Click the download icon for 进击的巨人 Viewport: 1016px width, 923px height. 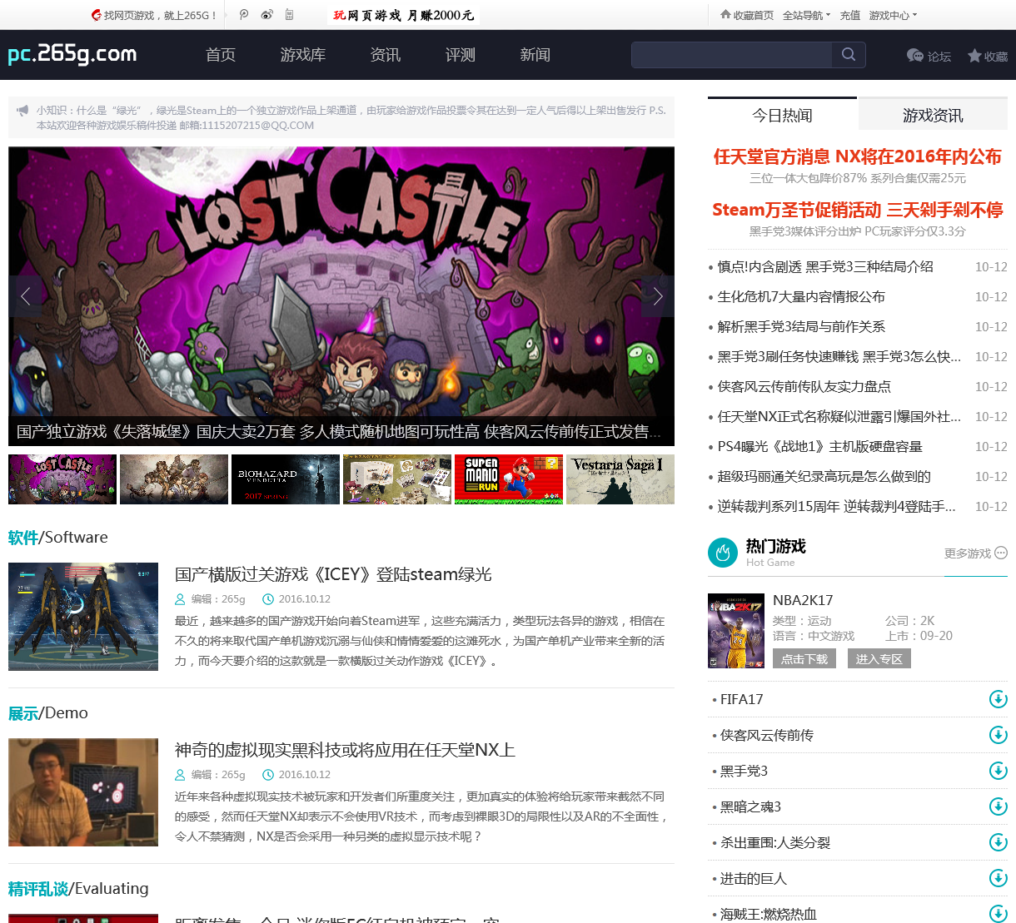[x=998, y=878]
